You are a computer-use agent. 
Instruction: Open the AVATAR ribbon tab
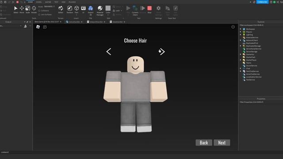coord(48,2)
